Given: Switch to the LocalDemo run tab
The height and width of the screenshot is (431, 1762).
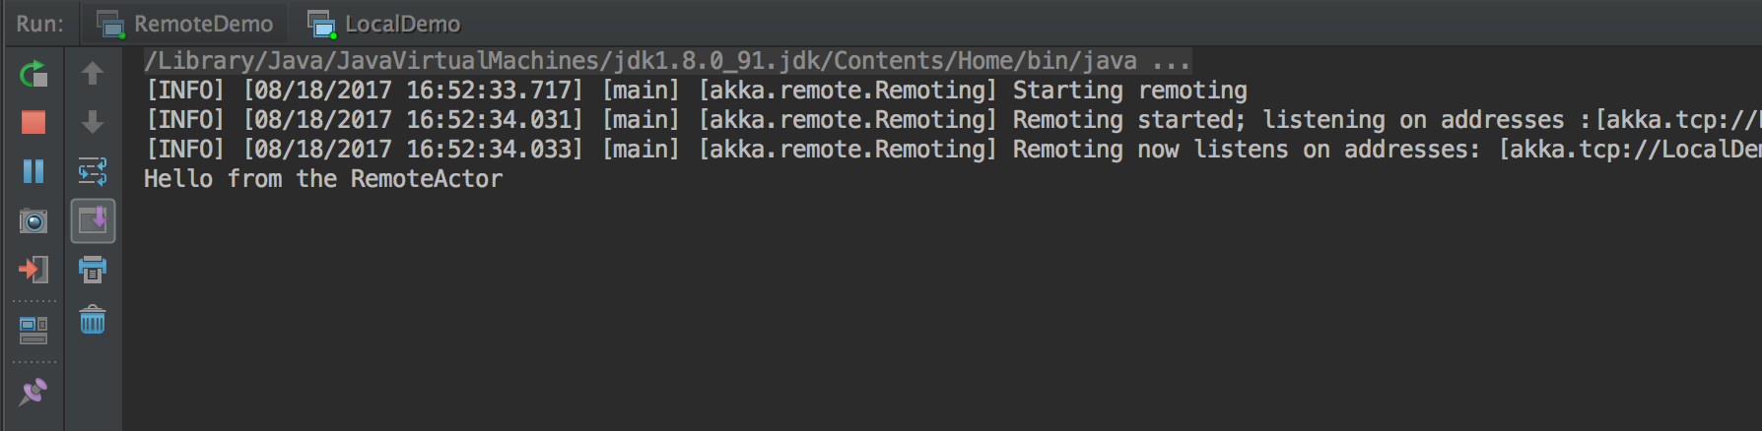Looking at the screenshot, I should coord(384,23).
